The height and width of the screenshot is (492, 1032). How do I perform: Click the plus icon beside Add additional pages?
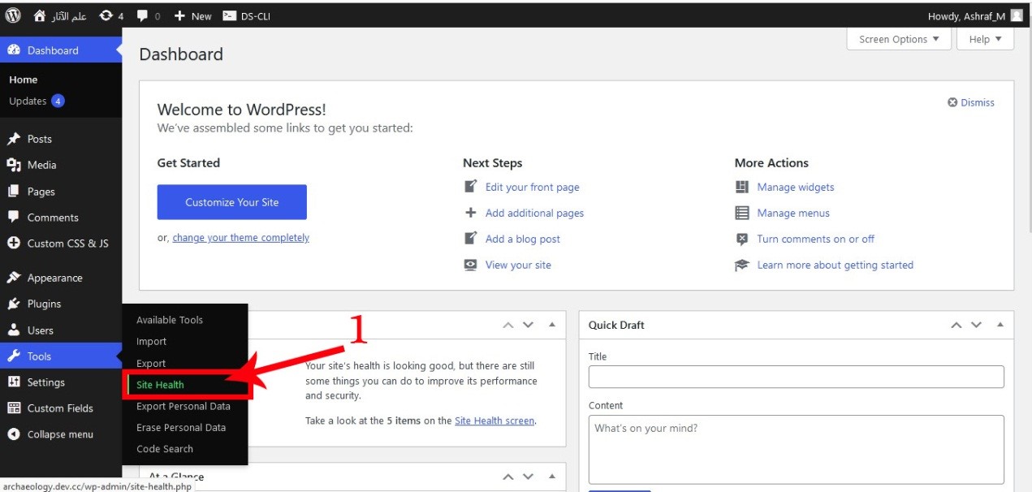(x=470, y=213)
